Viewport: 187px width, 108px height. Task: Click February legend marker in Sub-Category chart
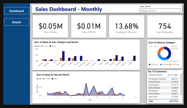(x=41, y=46)
